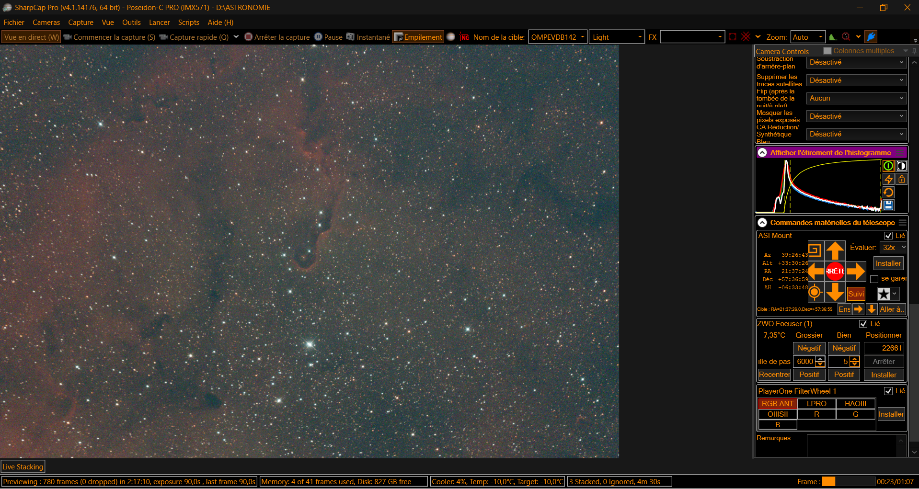This screenshot has width=919, height=489.
Task: Increment the coarse step size 6000 spinner
Action: pyautogui.click(x=820, y=359)
